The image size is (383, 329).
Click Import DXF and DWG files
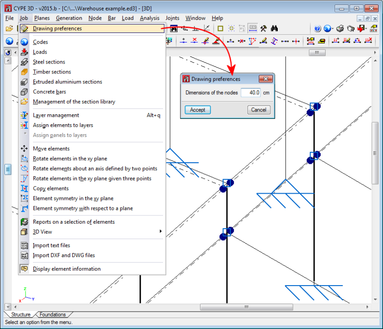point(63,255)
